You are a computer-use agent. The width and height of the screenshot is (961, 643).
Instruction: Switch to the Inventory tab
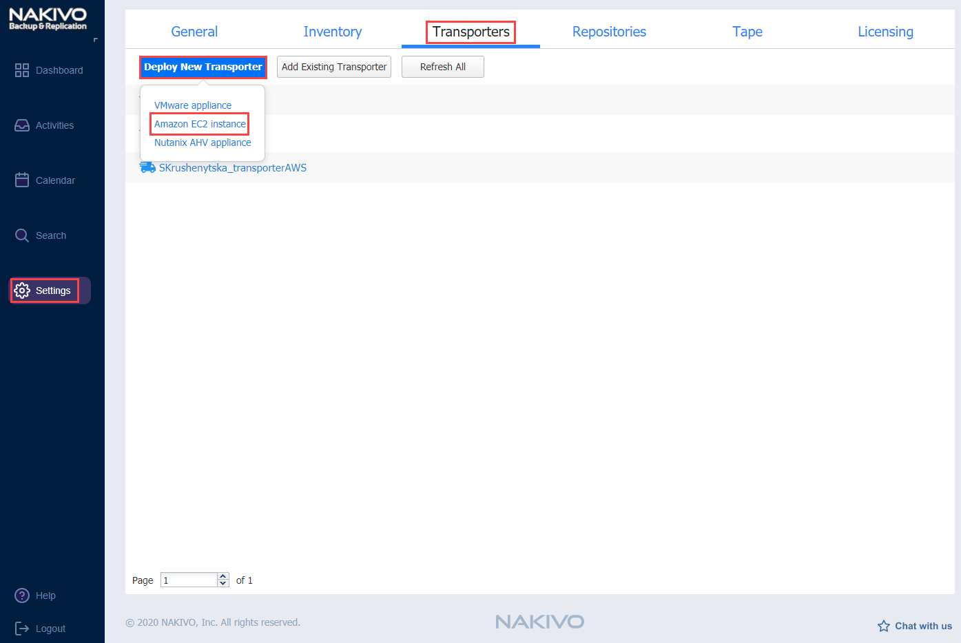pyautogui.click(x=333, y=32)
